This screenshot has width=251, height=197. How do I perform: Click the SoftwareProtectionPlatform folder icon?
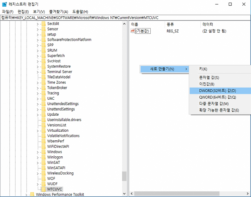[44, 40]
